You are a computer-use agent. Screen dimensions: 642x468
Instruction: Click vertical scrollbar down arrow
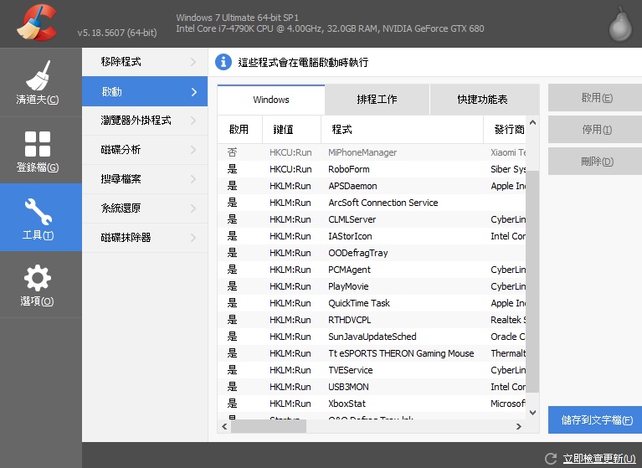(x=532, y=412)
